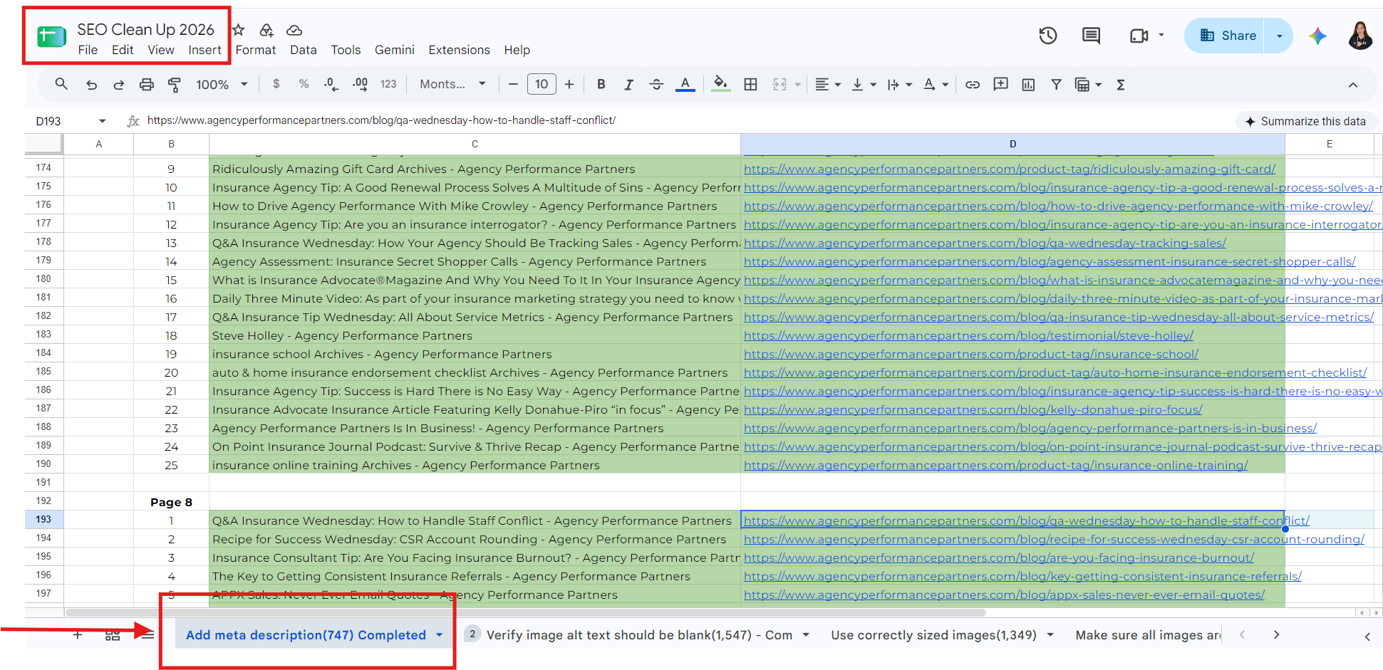The image size is (1383, 670).
Task: Start a video call from the camera icon
Action: (x=1139, y=36)
